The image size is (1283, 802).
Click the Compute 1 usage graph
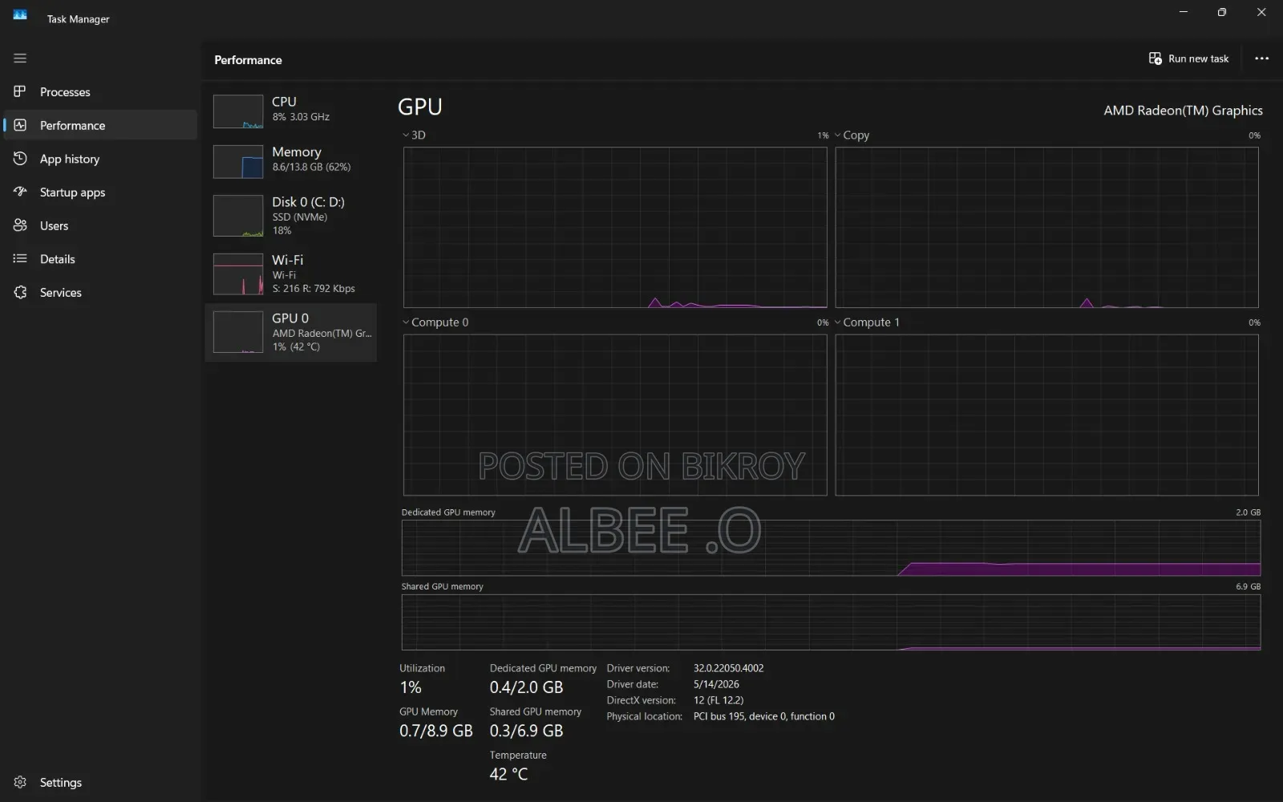click(x=1046, y=415)
